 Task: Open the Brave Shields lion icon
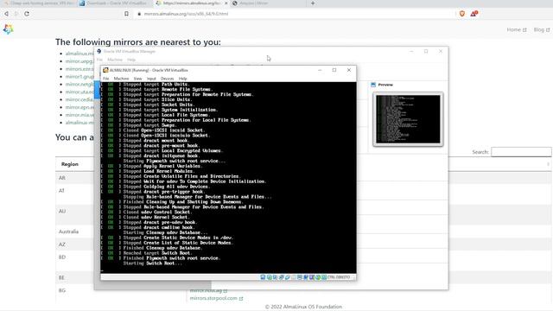(x=462, y=14)
